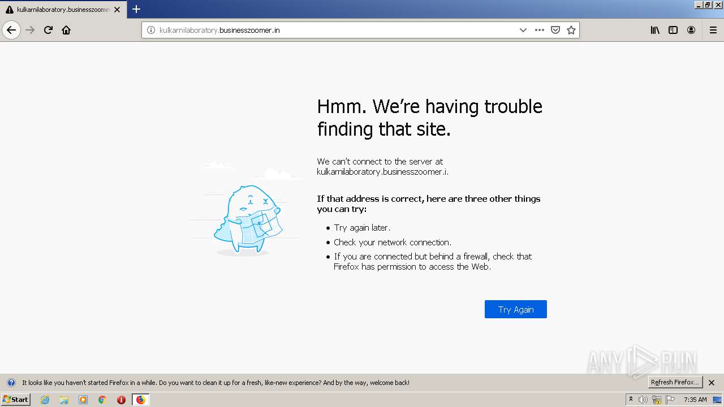
Task: Open address bar history dropdown
Action: pos(523,30)
